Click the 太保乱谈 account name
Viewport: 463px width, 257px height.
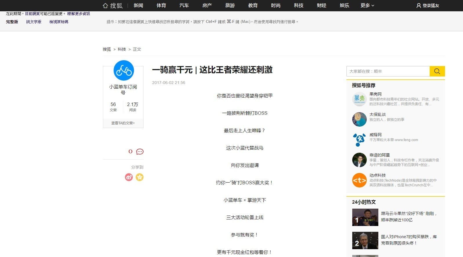(377, 114)
